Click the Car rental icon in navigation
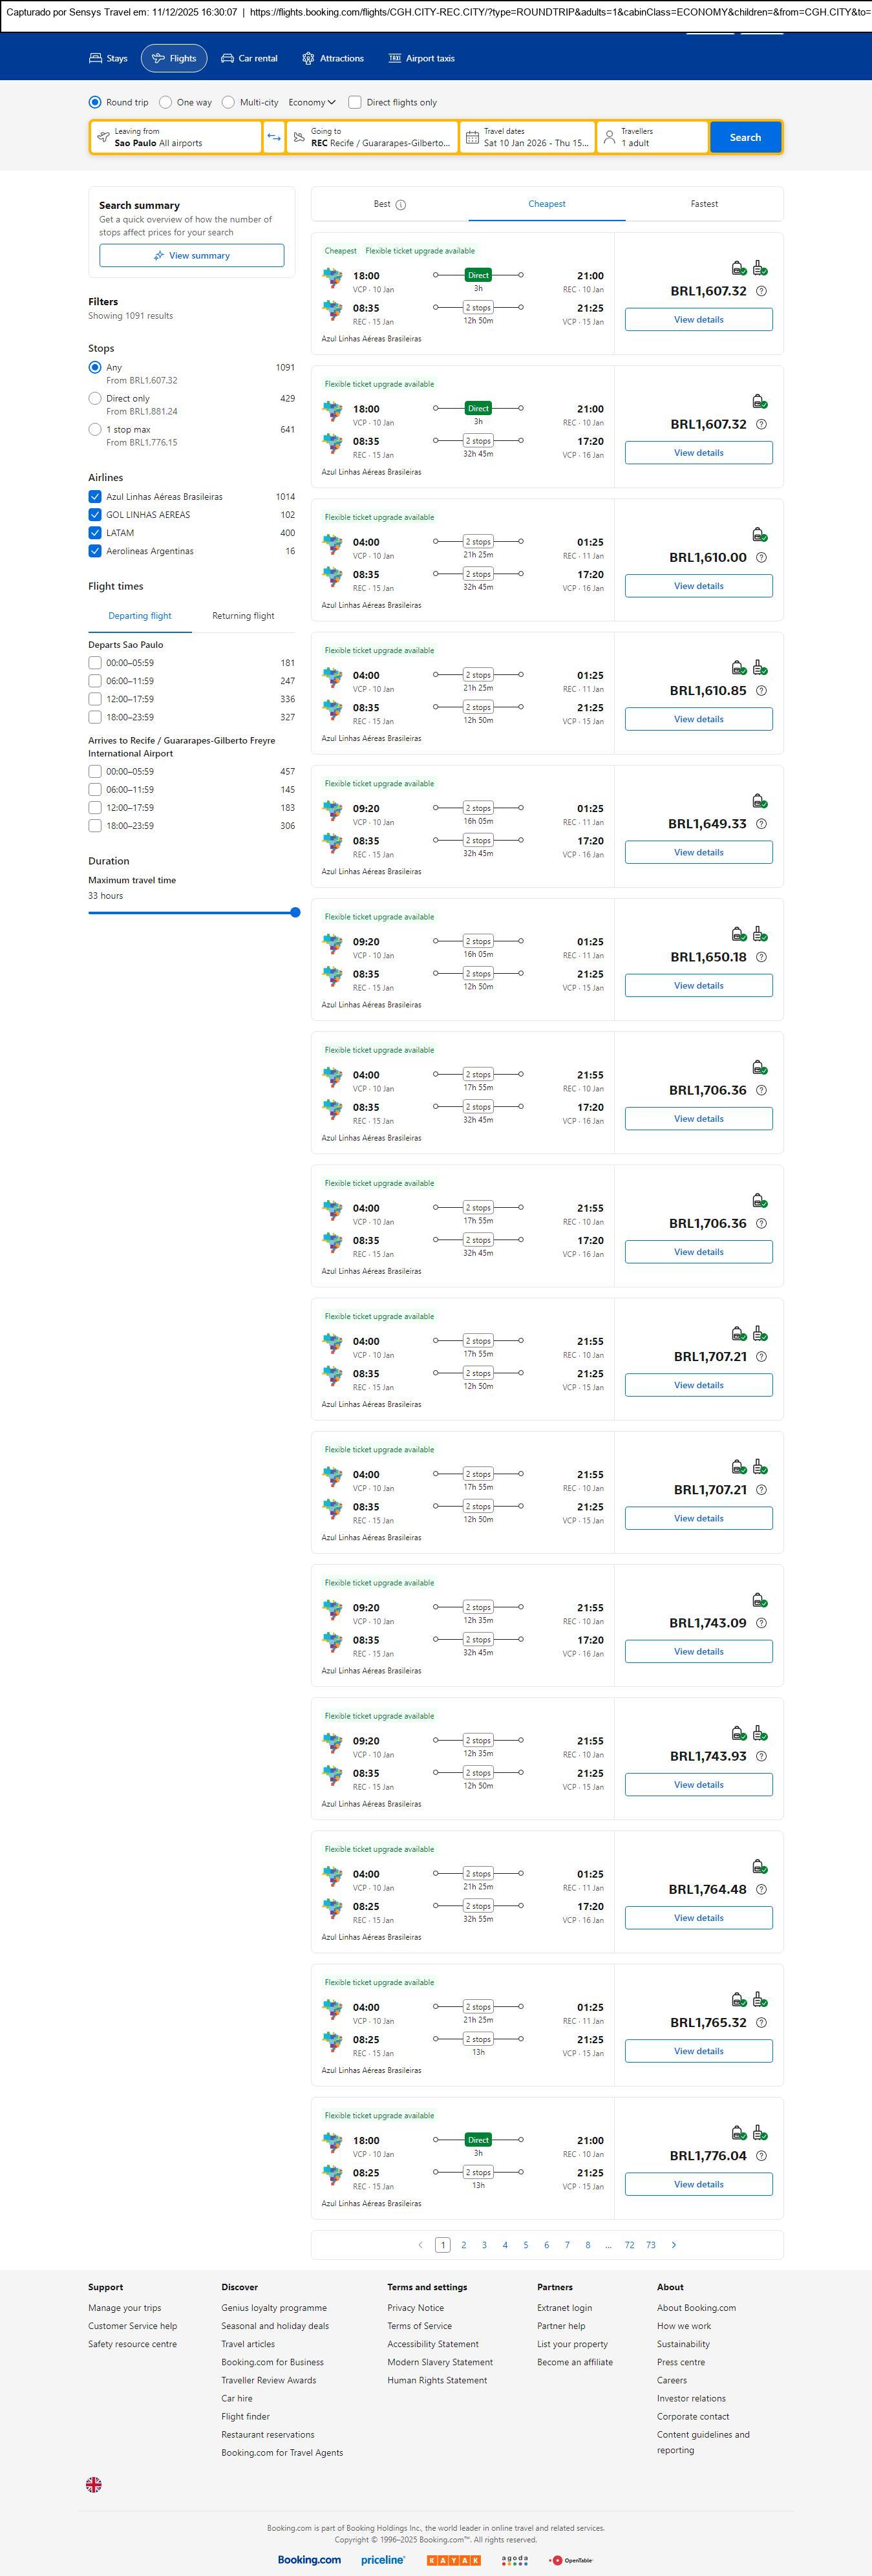This screenshot has width=872, height=2576. tap(228, 59)
